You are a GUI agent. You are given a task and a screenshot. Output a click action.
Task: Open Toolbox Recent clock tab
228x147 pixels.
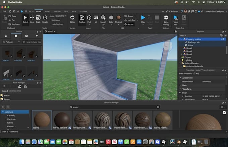click(26, 36)
